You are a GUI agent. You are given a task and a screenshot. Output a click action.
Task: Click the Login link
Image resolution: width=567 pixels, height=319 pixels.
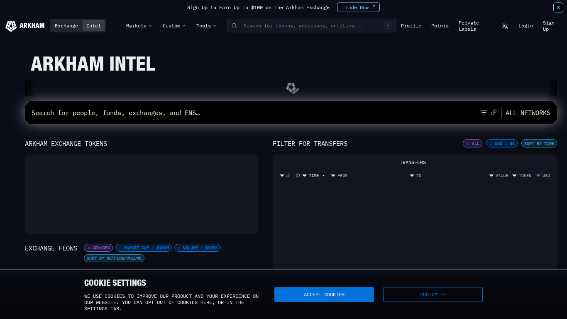click(x=525, y=26)
